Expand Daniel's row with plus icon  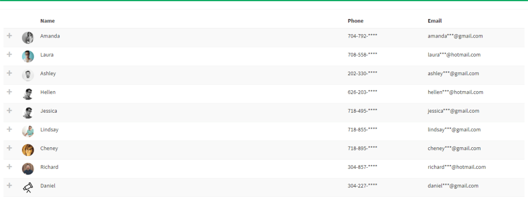click(x=9, y=185)
